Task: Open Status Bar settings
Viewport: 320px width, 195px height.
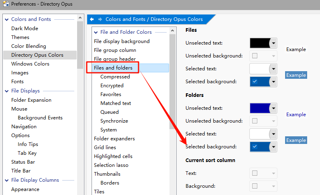Action: point(23,162)
